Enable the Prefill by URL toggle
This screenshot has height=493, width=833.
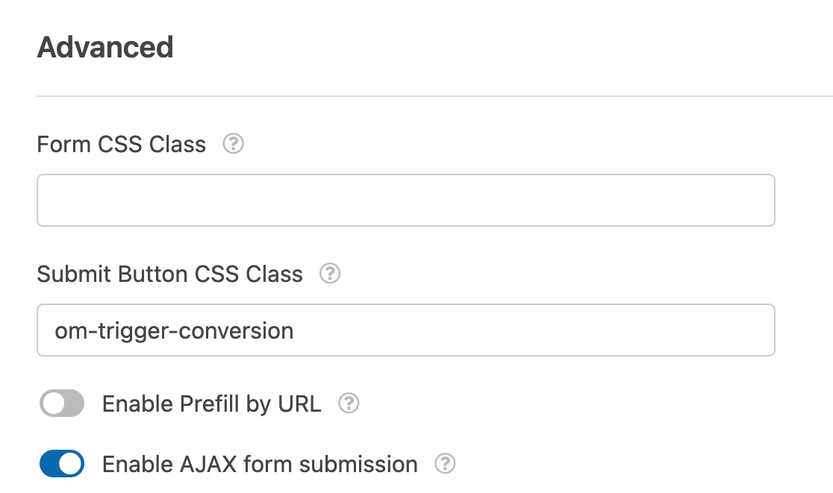62,403
